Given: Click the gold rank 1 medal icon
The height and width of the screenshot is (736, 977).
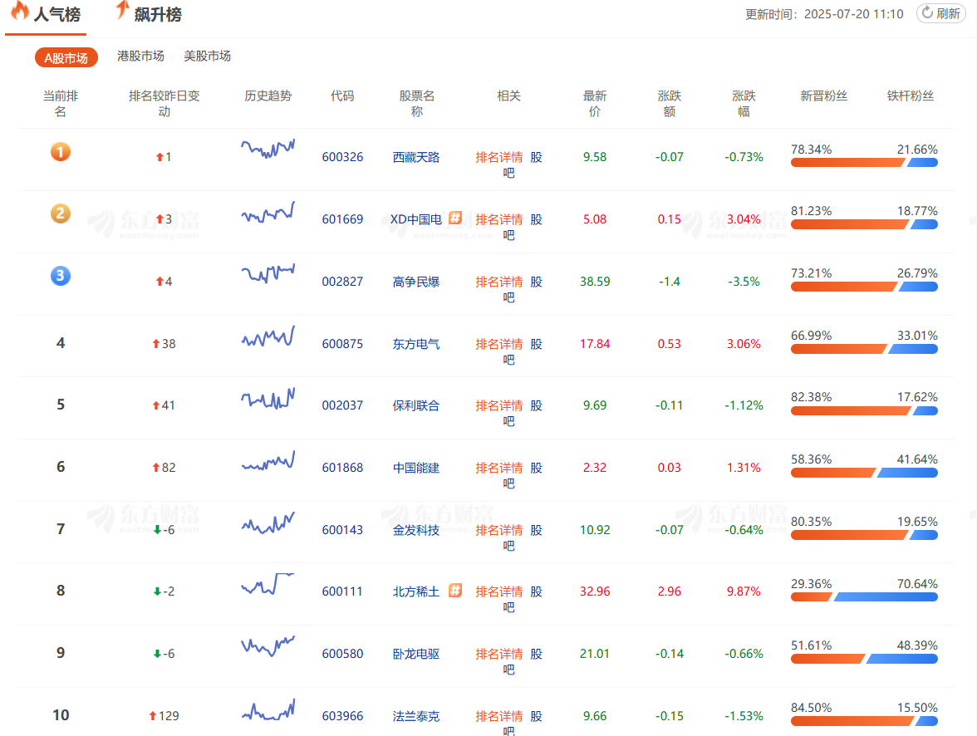Looking at the screenshot, I should 61,151.
